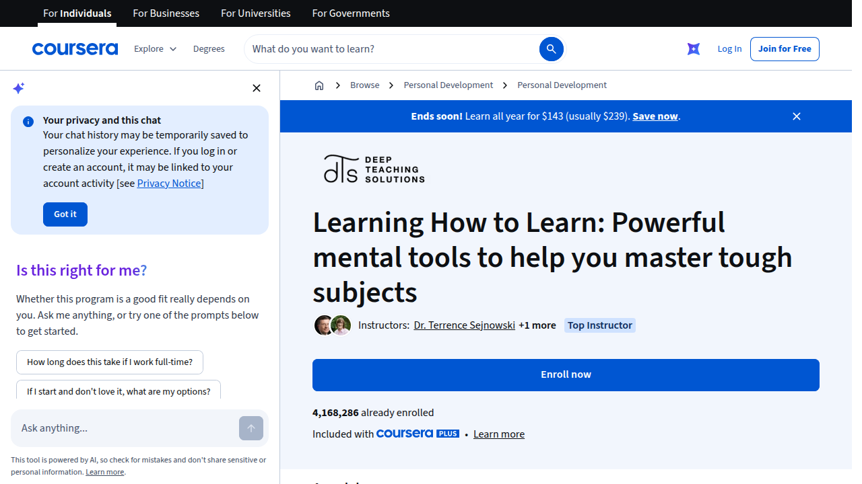Click Got it in privacy notice
Screen dimensions: 862x484
tap(65, 214)
